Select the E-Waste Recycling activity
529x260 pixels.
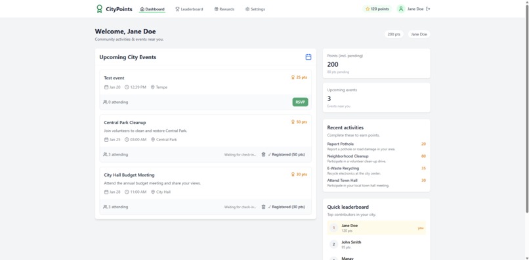pyautogui.click(x=377, y=171)
